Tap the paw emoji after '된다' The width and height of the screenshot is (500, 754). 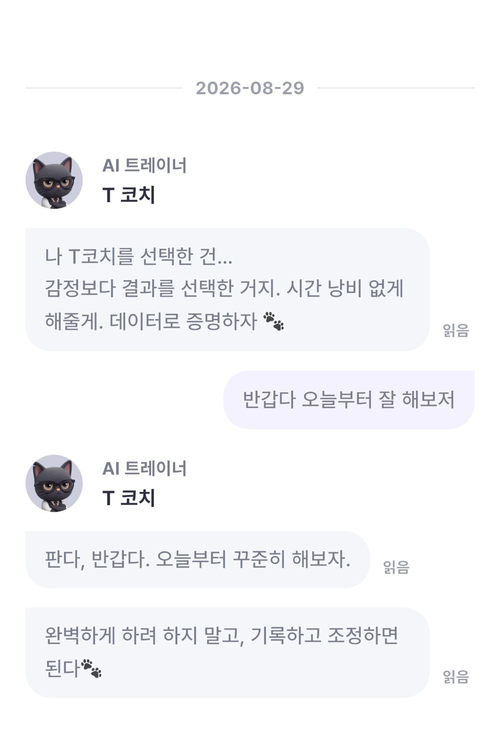click(x=91, y=668)
